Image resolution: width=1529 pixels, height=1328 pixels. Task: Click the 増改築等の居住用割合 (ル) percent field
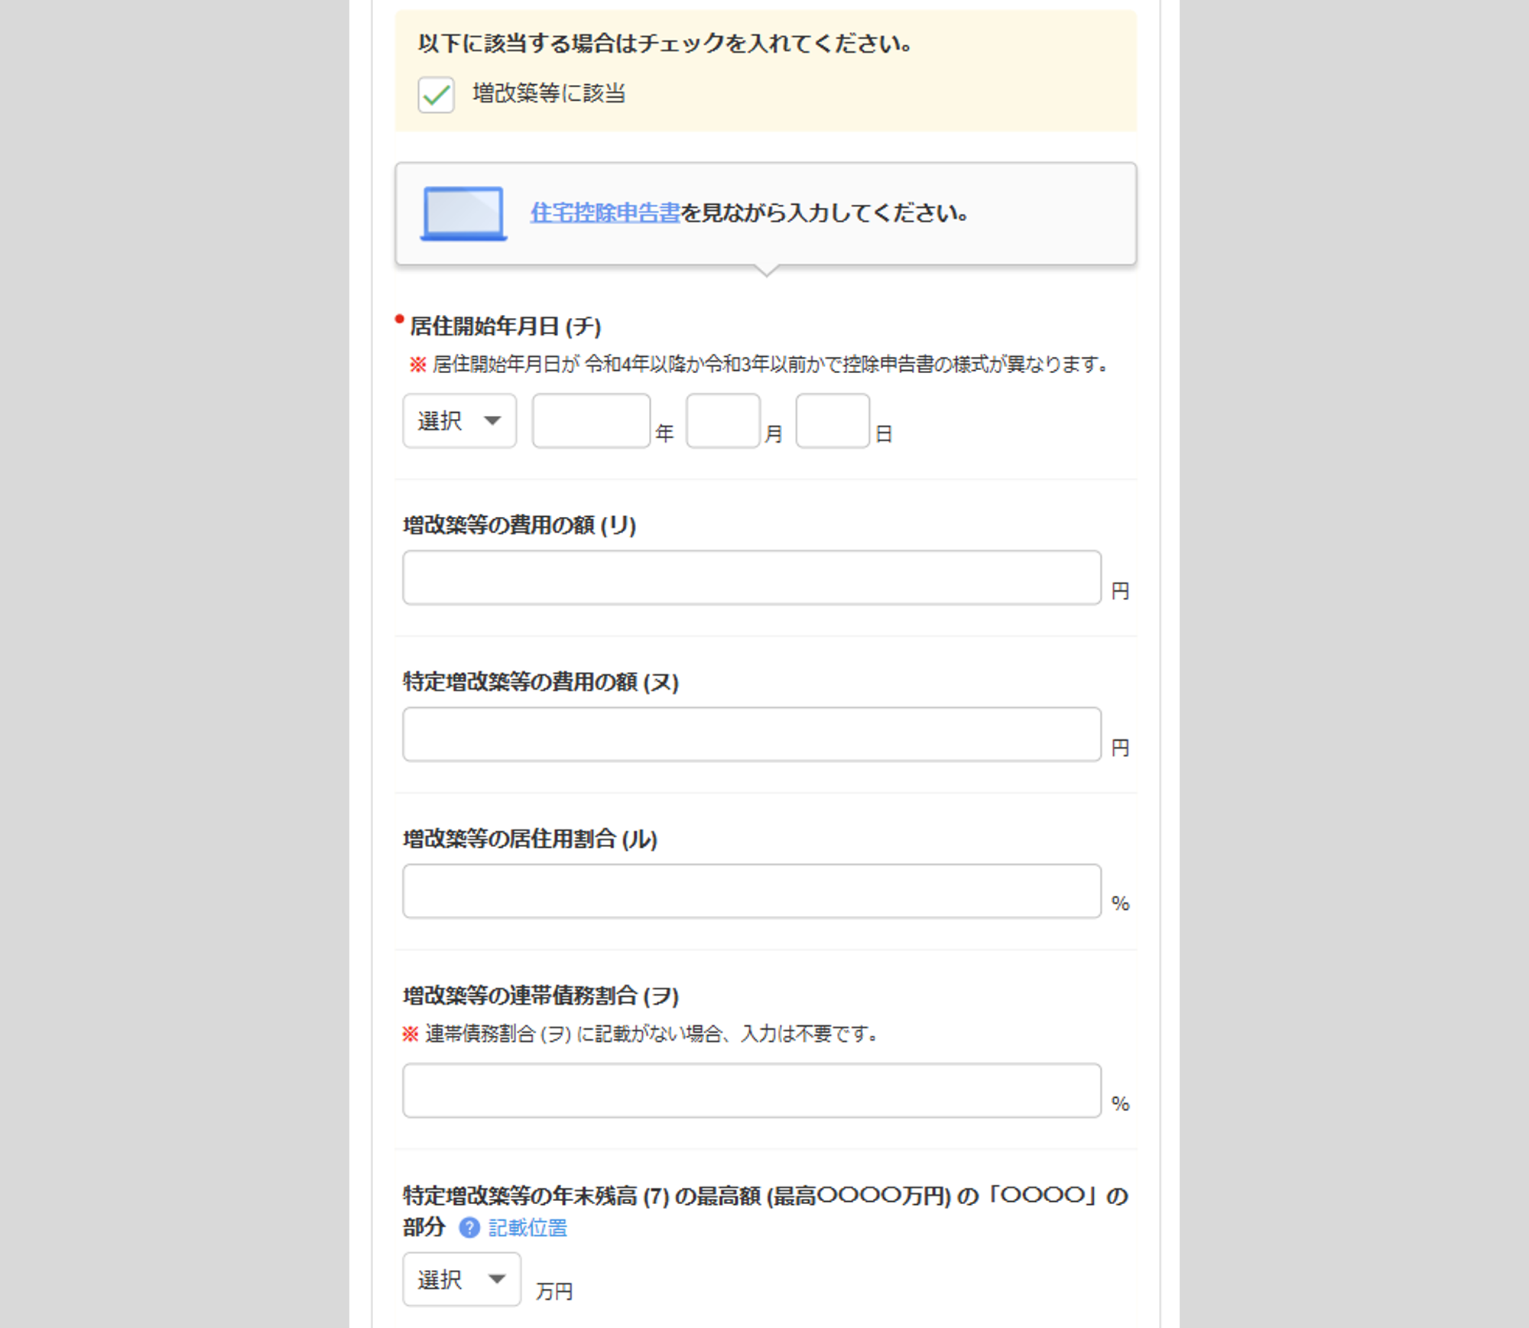click(752, 891)
